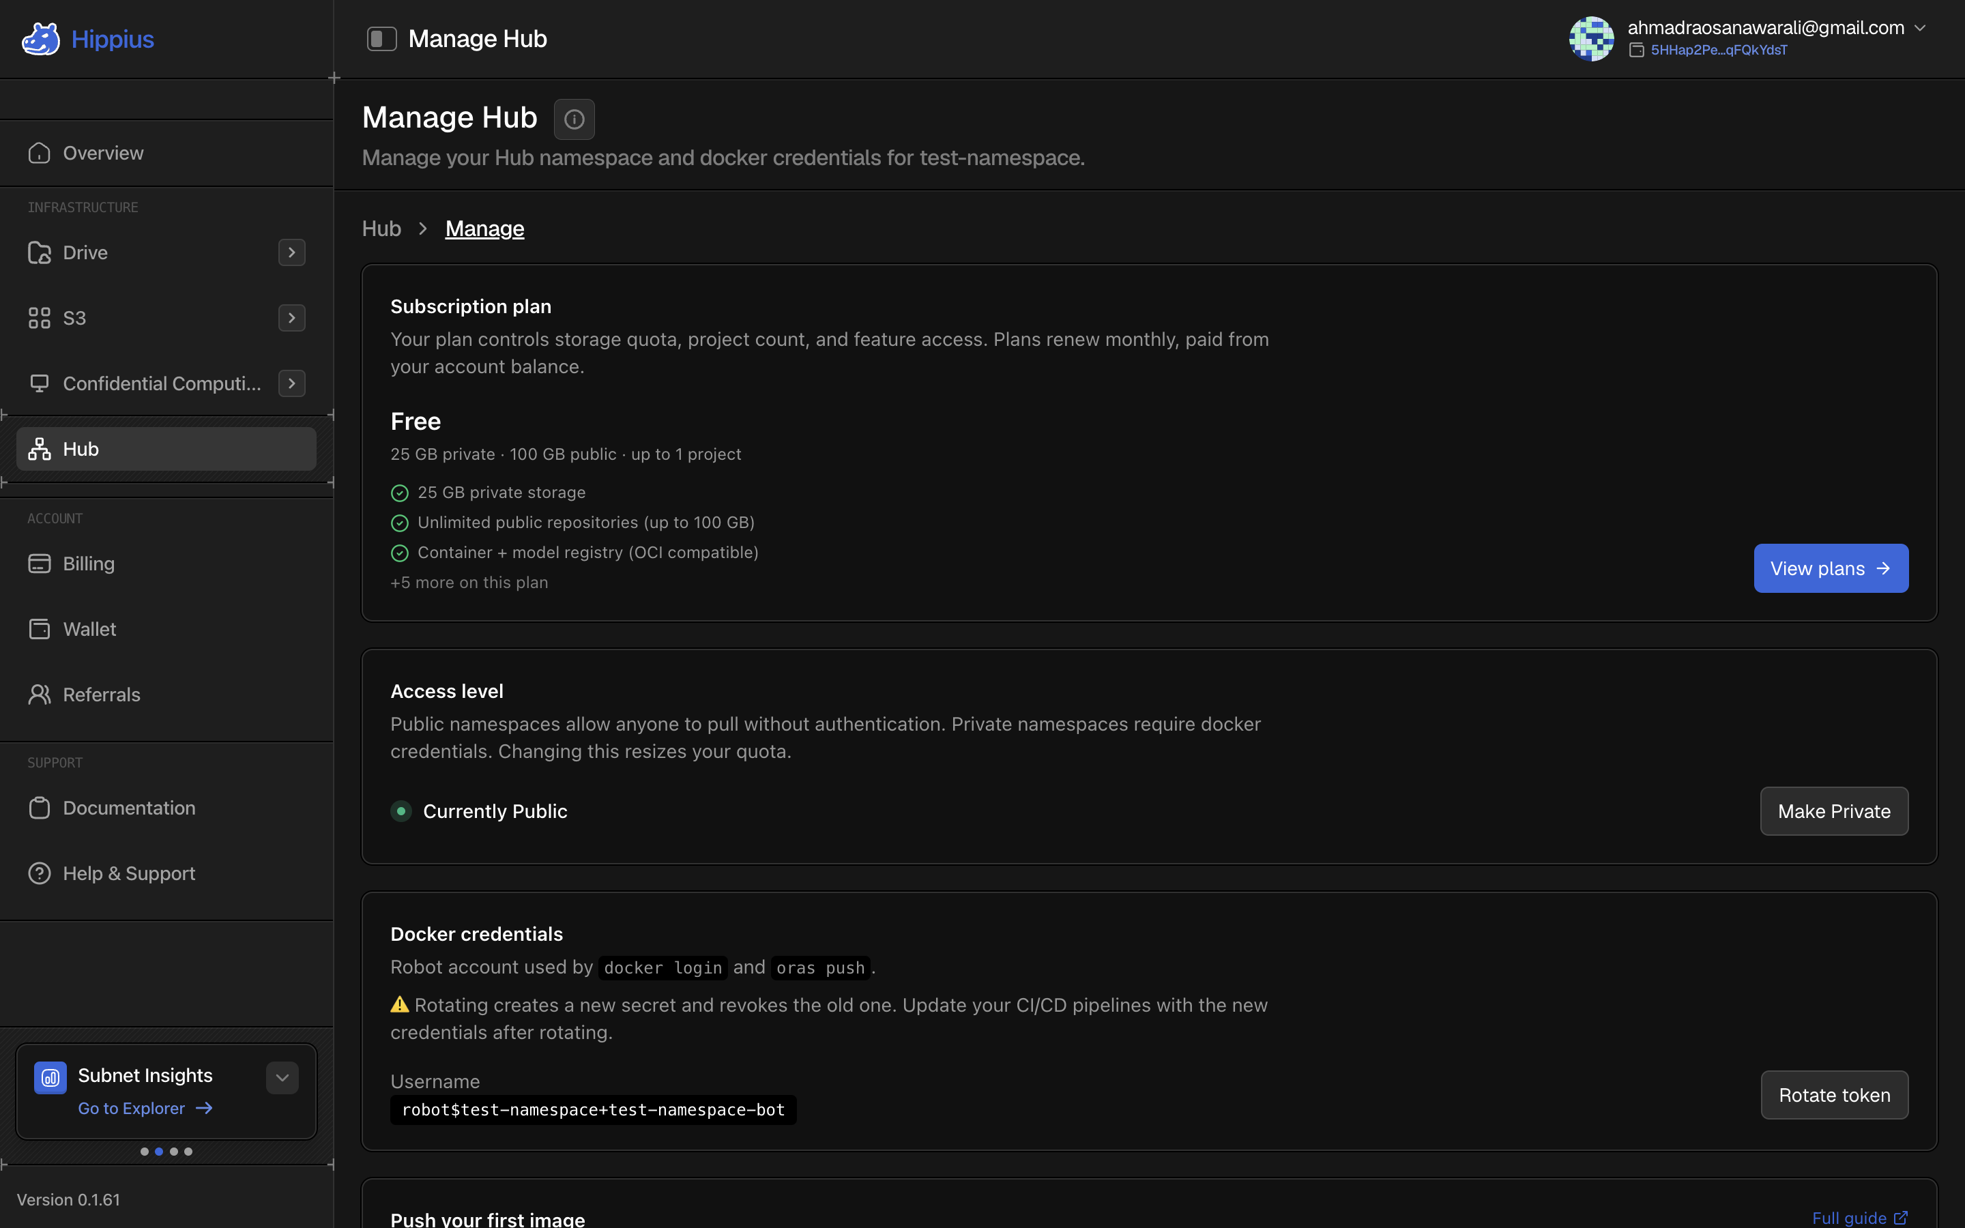Image resolution: width=1965 pixels, height=1228 pixels.
Task: Open Help & Support in the sidebar
Action: (x=166, y=873)
